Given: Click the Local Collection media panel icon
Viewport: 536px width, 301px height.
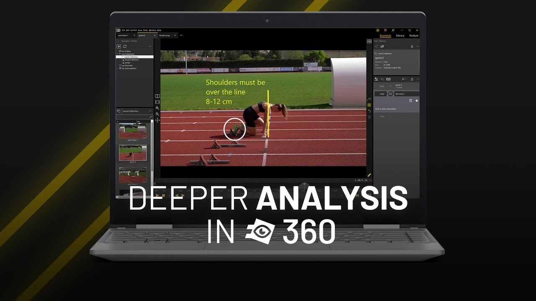Looking at the screenshot, I should (x=119, y=111).
